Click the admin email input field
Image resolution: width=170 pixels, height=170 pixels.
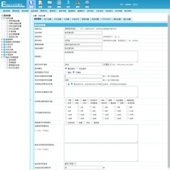(x=83, y=45)
